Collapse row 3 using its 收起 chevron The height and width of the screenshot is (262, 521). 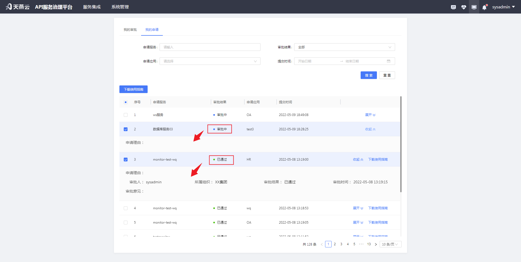[358, 159]
